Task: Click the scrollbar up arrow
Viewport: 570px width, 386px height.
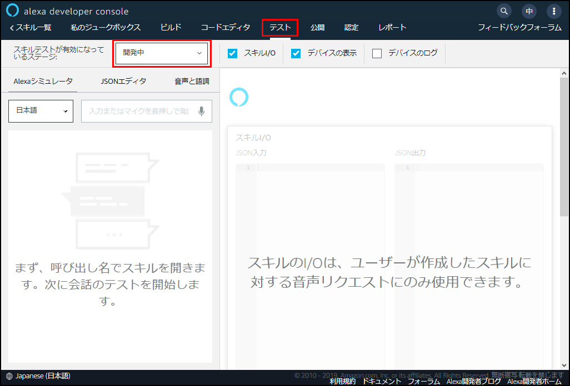Action: click(564, 73)
